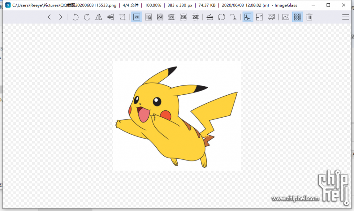Flip the image vertically
This screenshot has width=354, height=211.
click(110, 17)
